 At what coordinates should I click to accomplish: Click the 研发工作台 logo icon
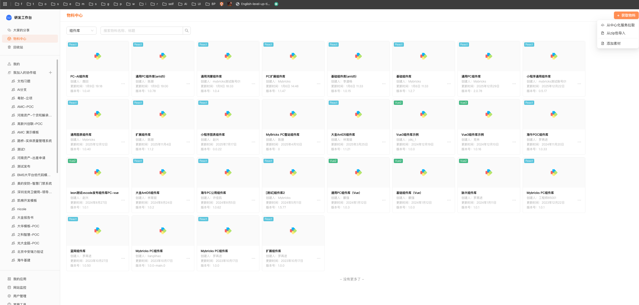(9, 18)
